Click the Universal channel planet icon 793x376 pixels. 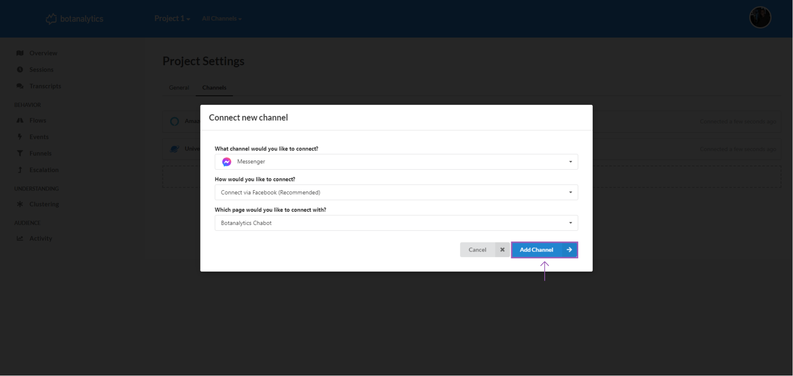[174, 149]
